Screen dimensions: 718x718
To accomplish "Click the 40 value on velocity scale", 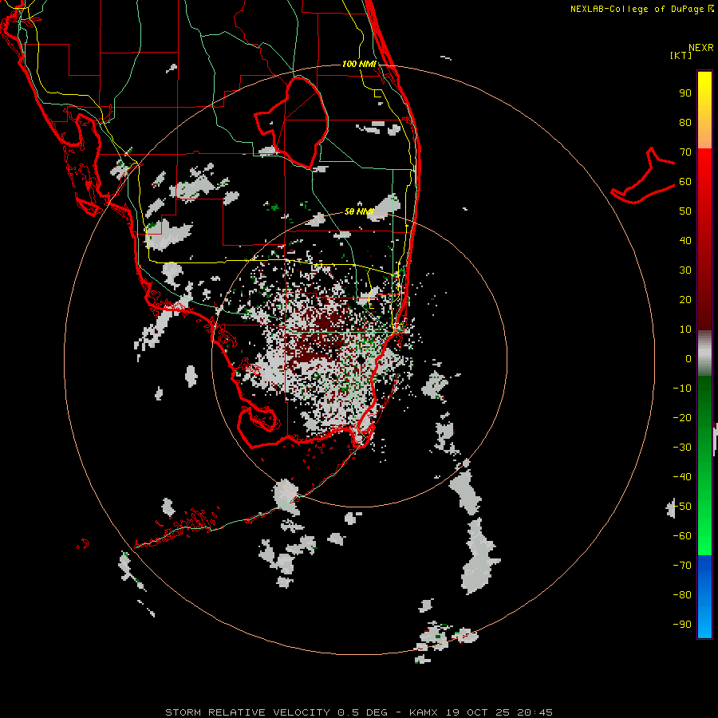I will pyautogui.click(x=685, y=240).
